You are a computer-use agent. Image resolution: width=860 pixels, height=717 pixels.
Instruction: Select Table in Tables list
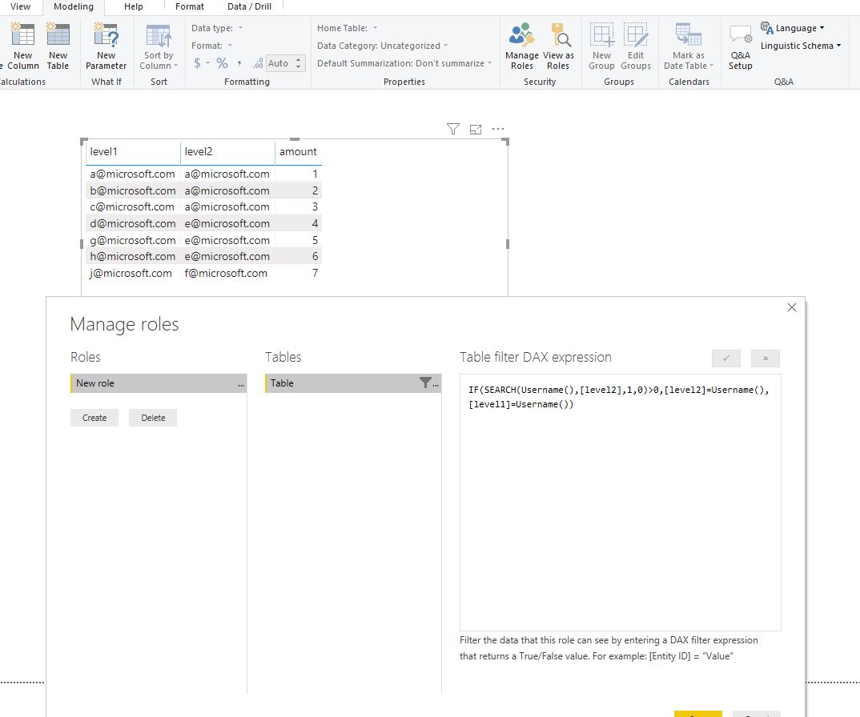tap(353, 383)
